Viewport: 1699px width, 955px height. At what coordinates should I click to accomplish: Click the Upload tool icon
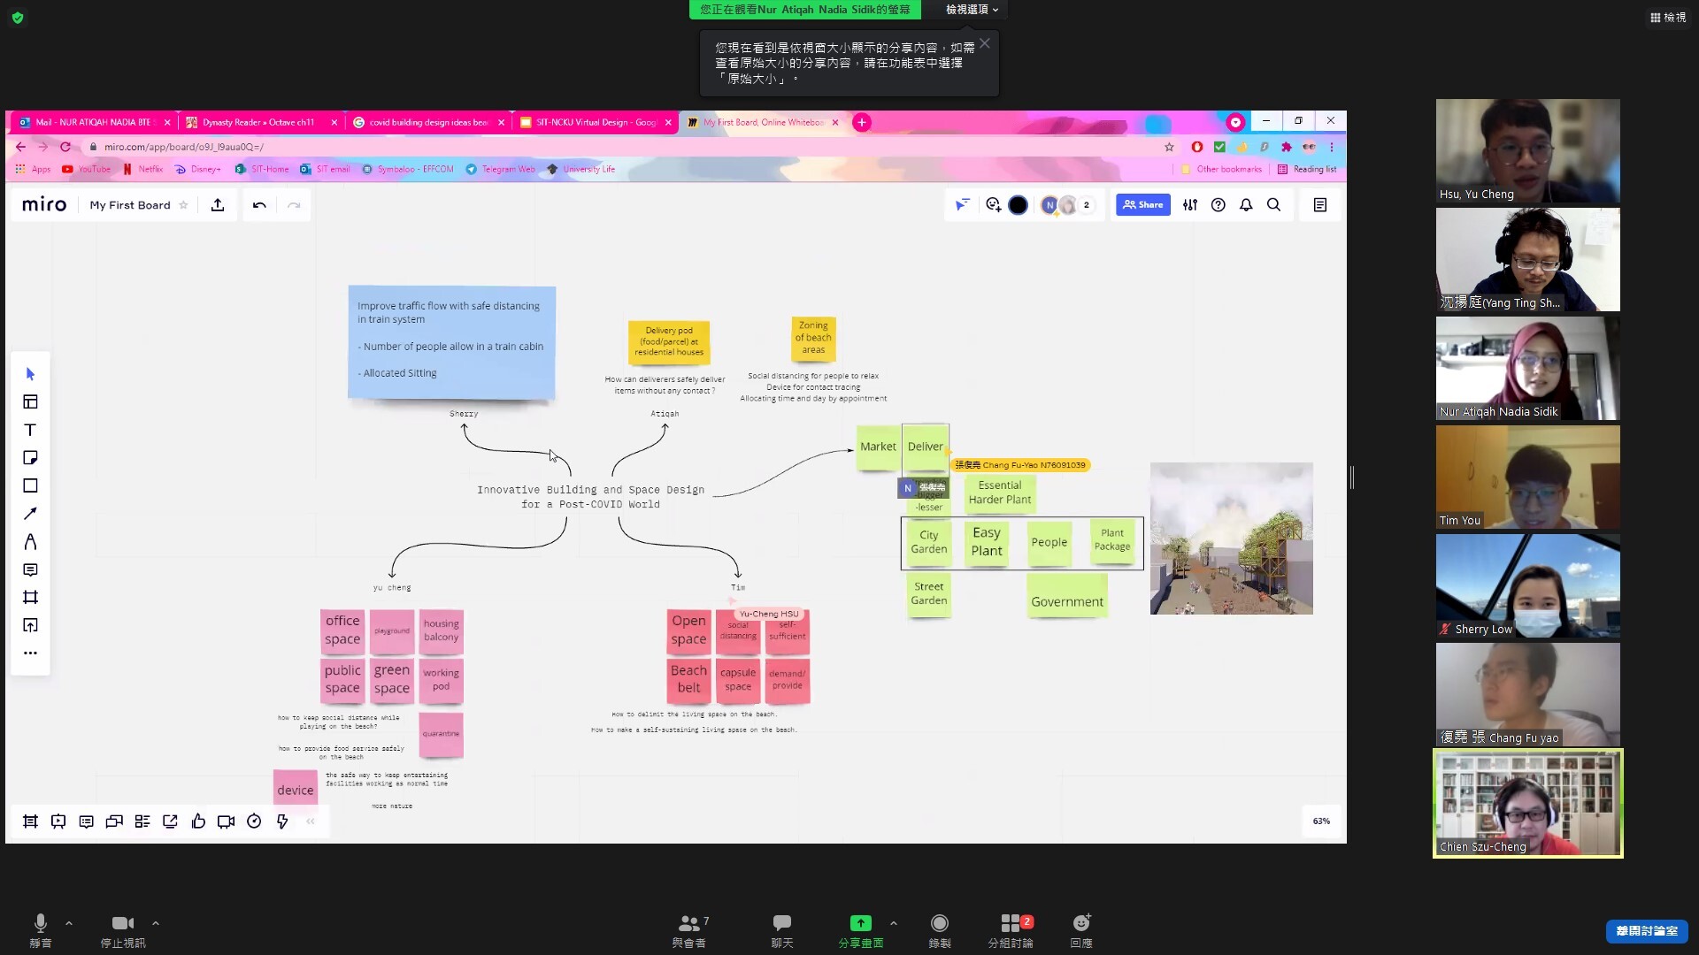click(30, 625)
